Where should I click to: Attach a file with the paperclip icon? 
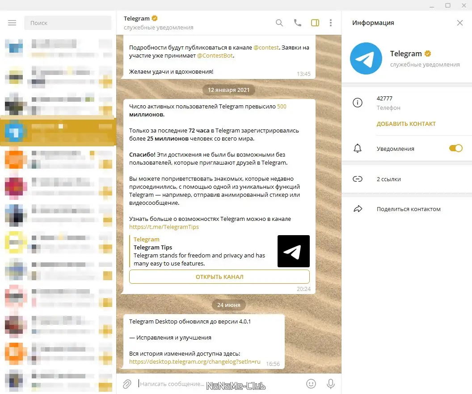coord(127,384)
